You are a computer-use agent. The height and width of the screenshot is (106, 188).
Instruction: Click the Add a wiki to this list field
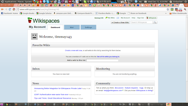[102, 60]
